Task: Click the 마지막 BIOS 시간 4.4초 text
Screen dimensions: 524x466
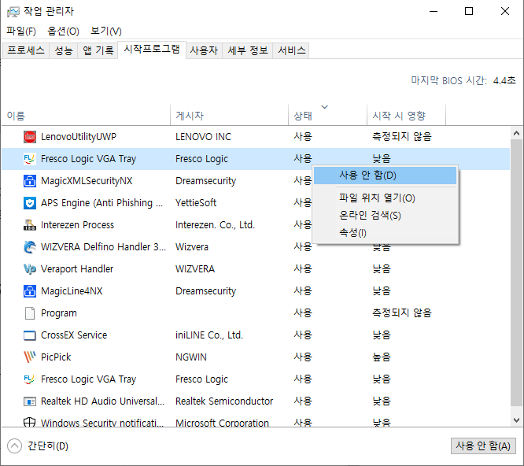Action: [x=463, y=80]
